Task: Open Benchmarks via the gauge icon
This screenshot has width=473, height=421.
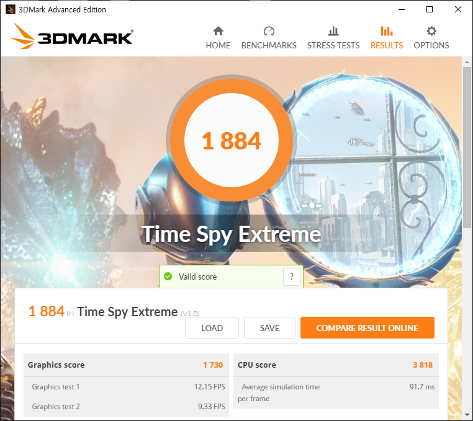Action: tap(269, 31)
